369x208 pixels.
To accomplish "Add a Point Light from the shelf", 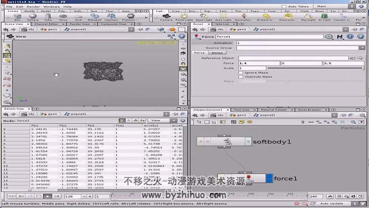I will pyautogui.click(x=184, y=17).
